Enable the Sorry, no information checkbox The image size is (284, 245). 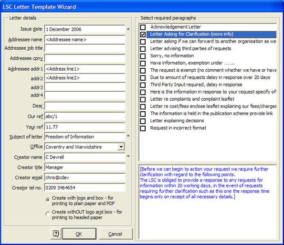coord(143,56)
